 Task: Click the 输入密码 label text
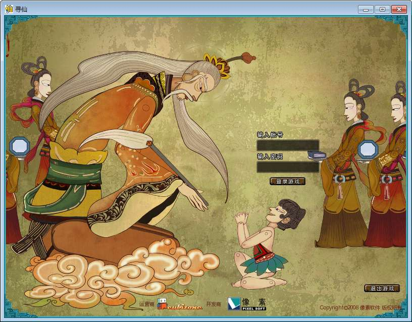coord(270,157)
